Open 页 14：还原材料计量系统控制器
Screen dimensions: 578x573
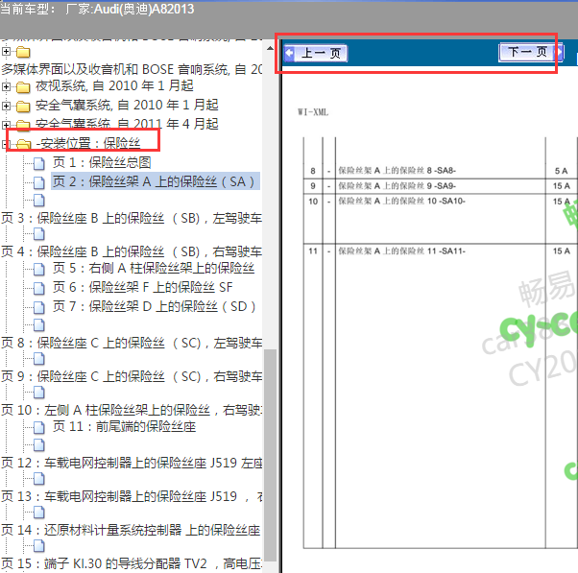coord(131,530)
